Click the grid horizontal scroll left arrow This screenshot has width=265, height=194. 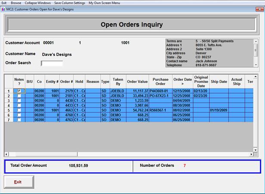coord(6,154)
